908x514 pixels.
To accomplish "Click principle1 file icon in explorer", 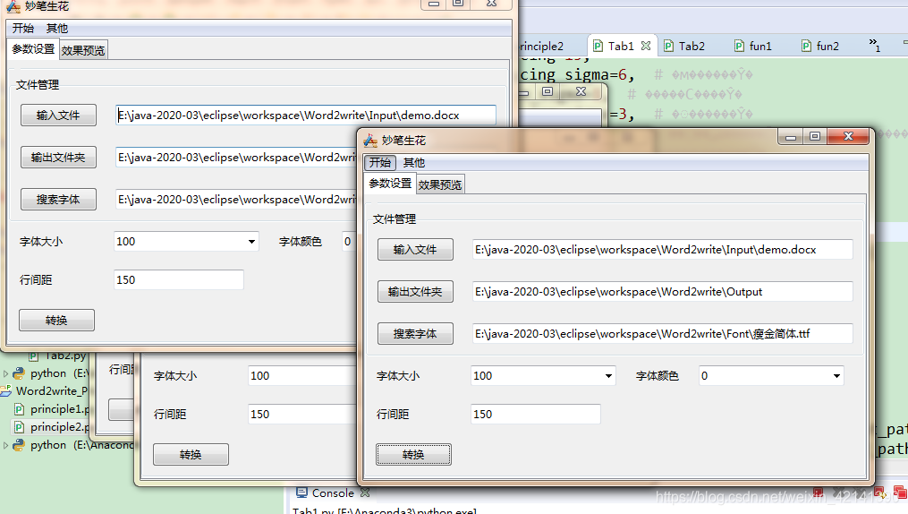I will tap(19, 410).
